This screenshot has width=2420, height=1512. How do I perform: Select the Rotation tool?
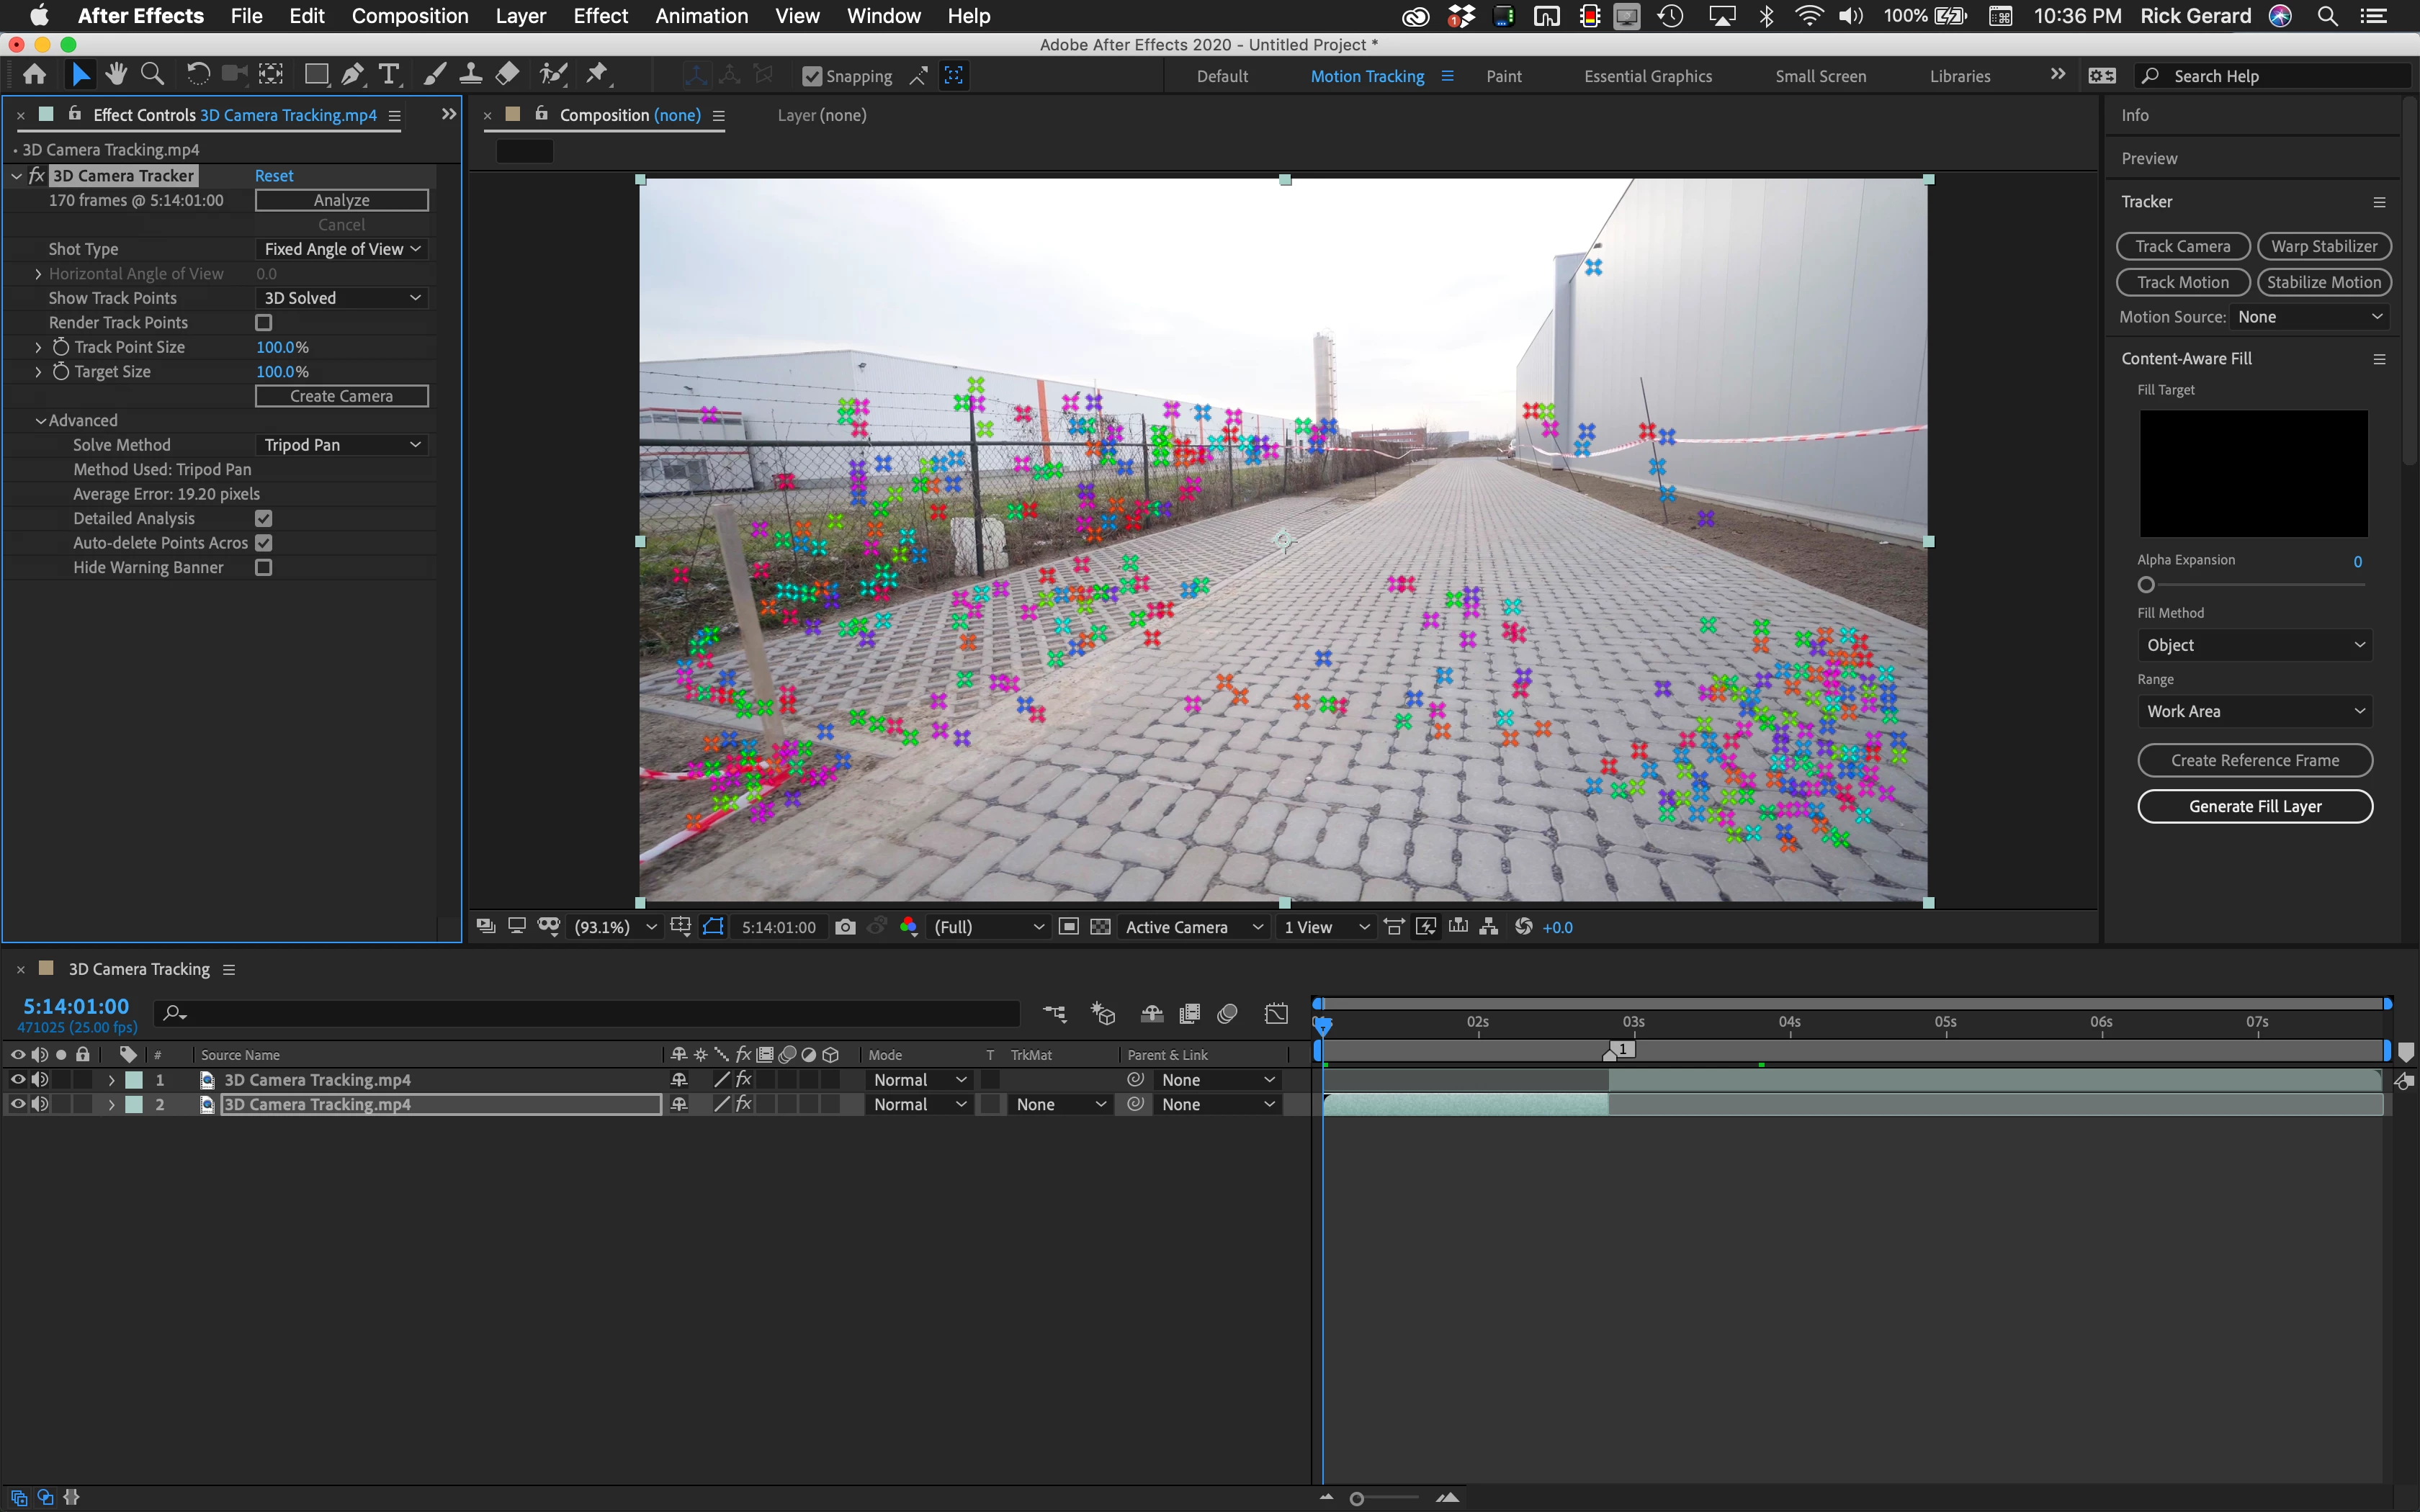(198, 74)
